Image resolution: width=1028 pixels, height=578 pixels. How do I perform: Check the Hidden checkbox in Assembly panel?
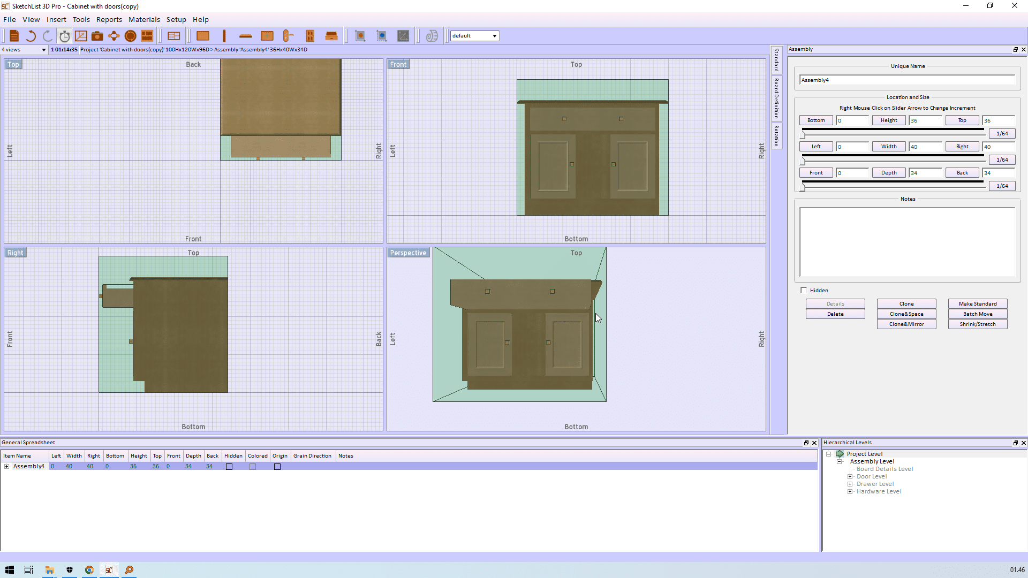click(804, 290)
